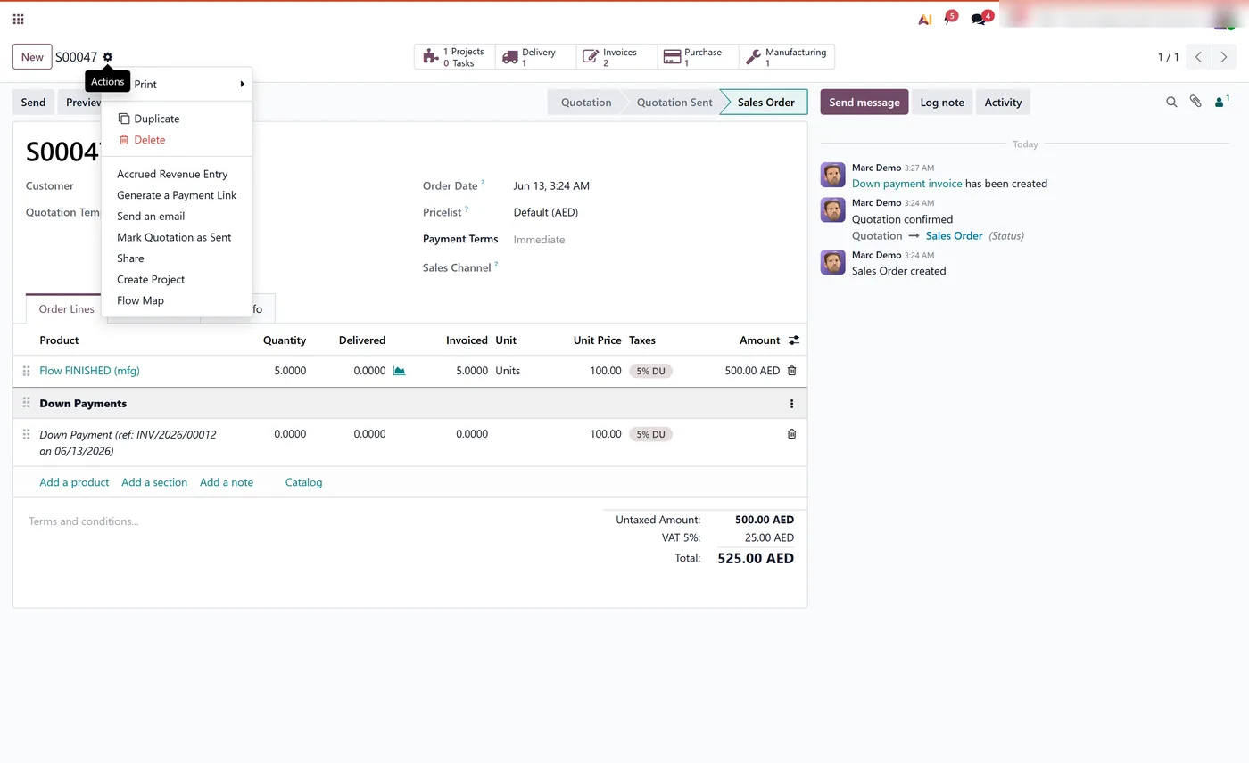
Task: Expand the Print submenu
Action: [x=177, y=84]
